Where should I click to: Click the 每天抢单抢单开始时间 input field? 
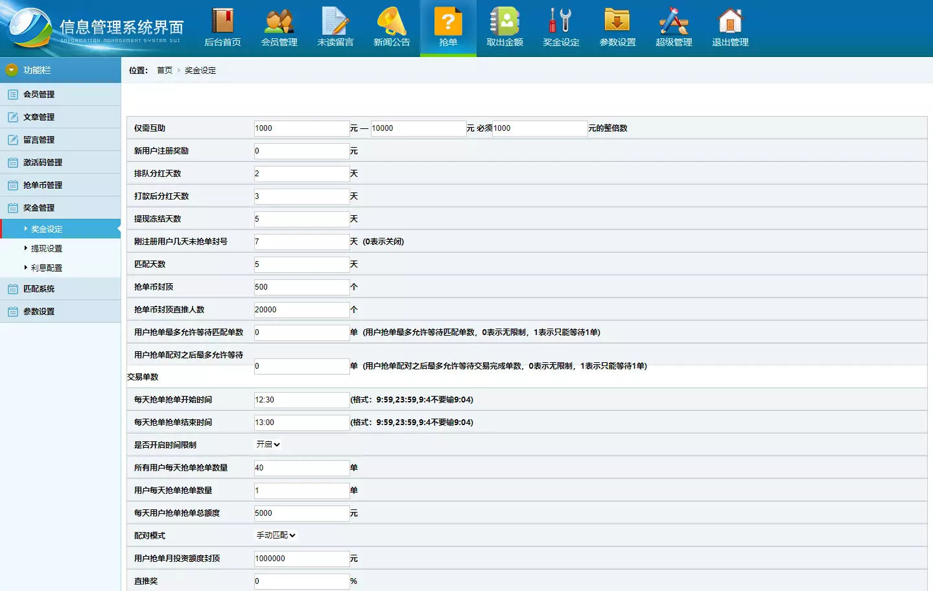[x=301, y=400]
